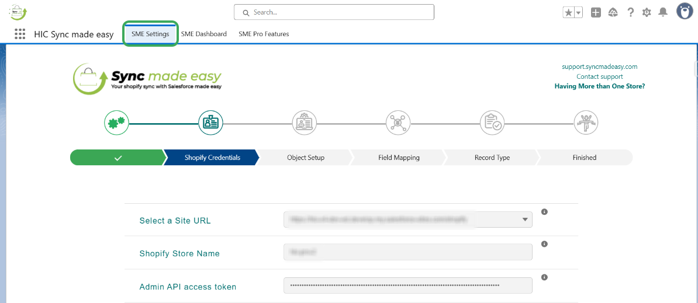698x303 pixels.
Task: Click the credentials ID card step icon
Action: coord(210,122)
